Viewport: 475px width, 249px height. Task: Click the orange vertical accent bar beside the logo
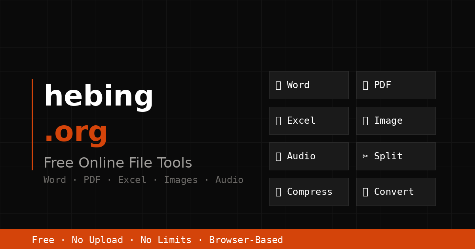[32, 124]
